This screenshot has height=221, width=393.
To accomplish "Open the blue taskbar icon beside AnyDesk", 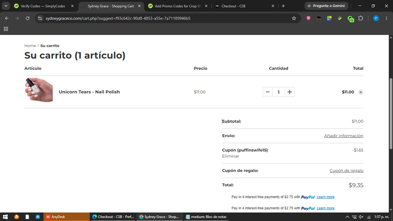I will [38, 217].
